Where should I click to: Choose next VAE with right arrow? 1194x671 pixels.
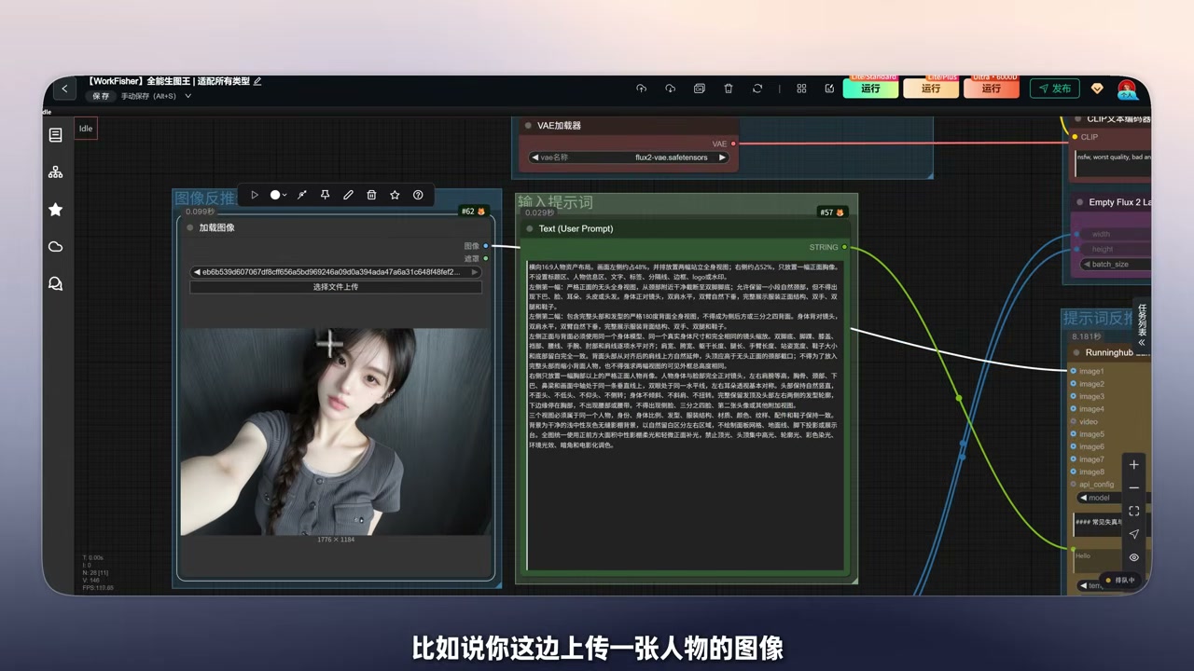723,157
